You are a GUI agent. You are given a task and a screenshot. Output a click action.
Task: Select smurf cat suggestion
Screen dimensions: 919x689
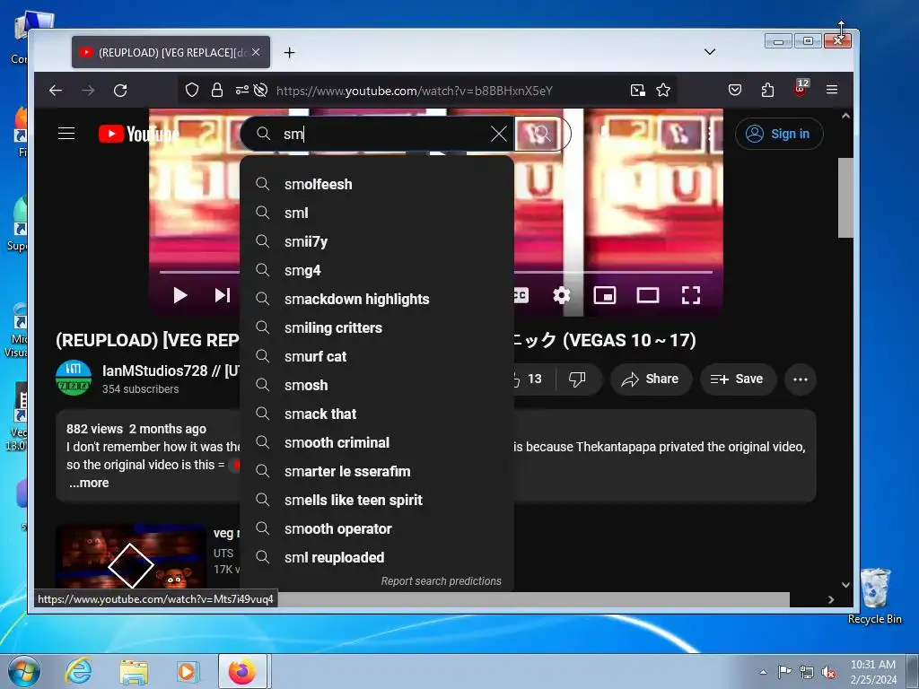tap(377, 356)
